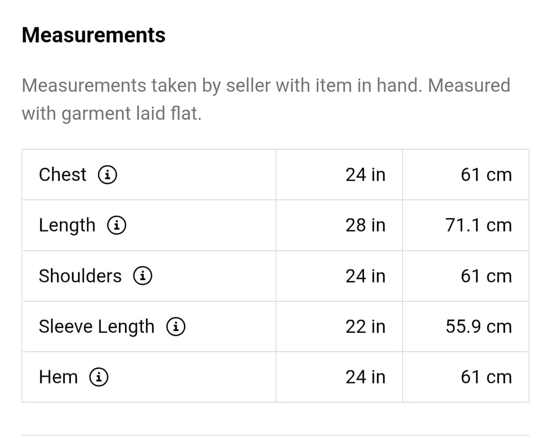Viewport: 551px width, 438px height.
Task: Select the Length row label
Action: point(67,226)
